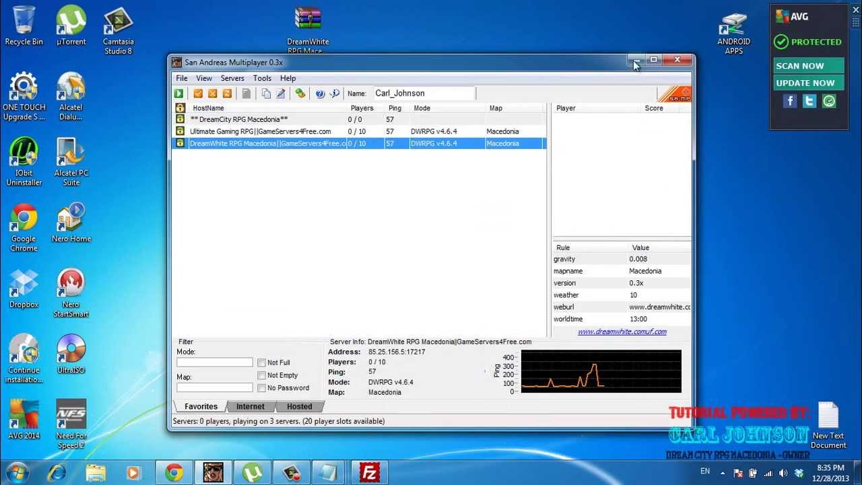Open the Dropbox desktop icon
This screenshot has width=862, height=485.
point(24,289)
